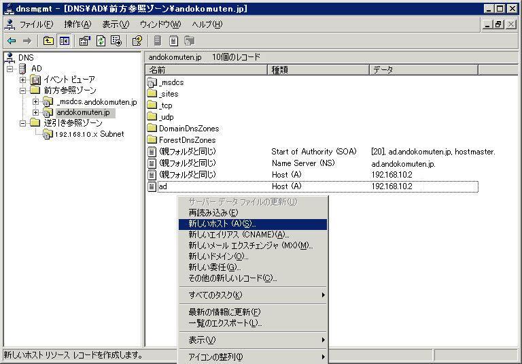The height and width of the screenshot is (364, 522).
Task: Choose 新しいメール エクスチェンジャ (MX) option
Action: point(253,246)
